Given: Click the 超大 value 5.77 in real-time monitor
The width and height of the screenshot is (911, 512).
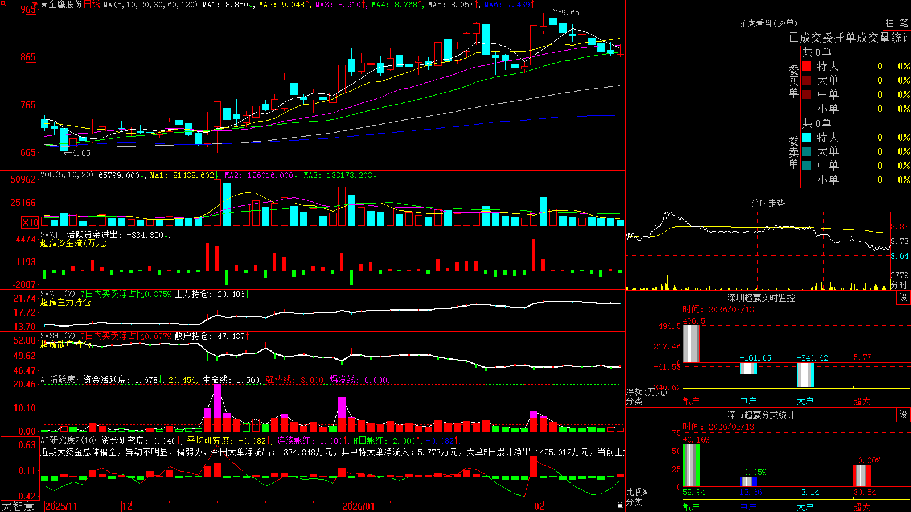Looking at the screenshot, I should click(x=862, y=358).
